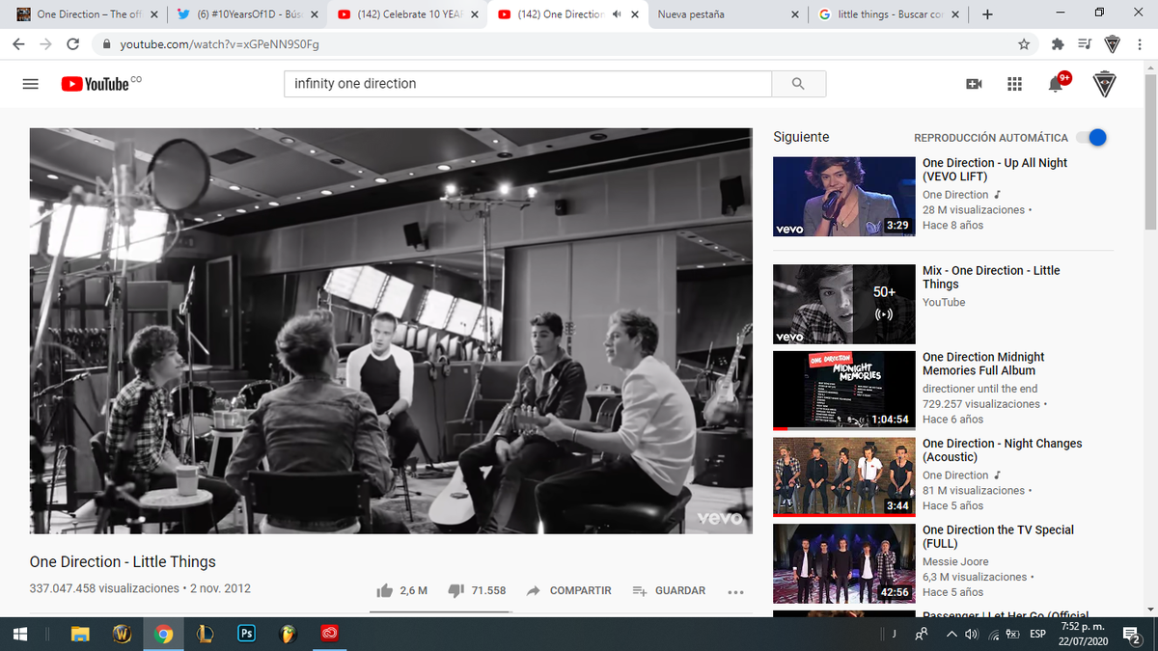Viewport: 1158px width, 651px height.
Task: Open the create video camera icon
Action: pyautogui.click(x=974, y=85)
